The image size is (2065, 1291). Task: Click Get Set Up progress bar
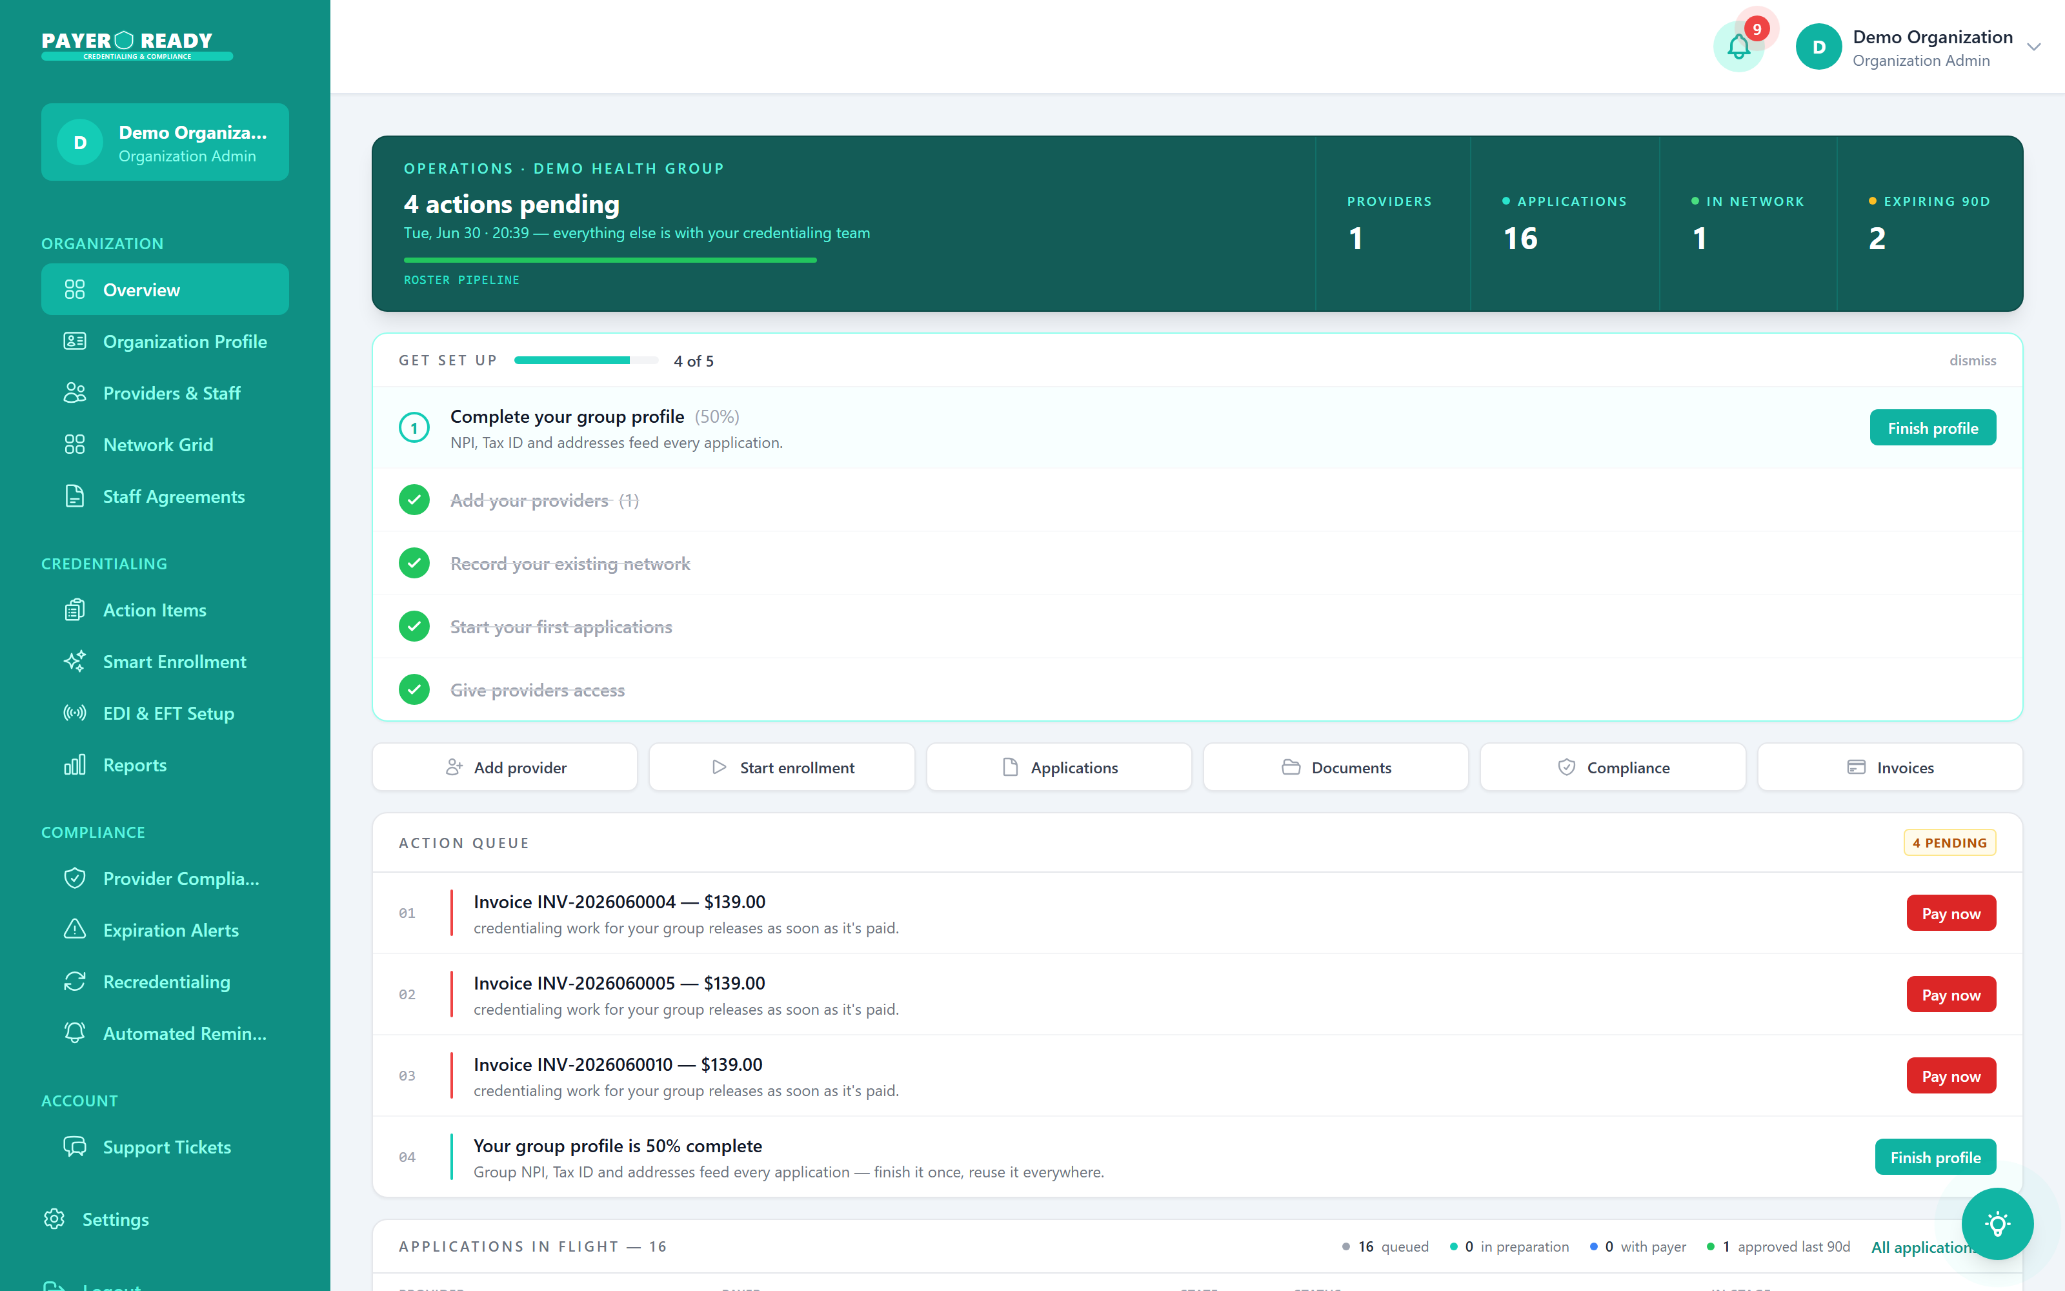point(586,360)
